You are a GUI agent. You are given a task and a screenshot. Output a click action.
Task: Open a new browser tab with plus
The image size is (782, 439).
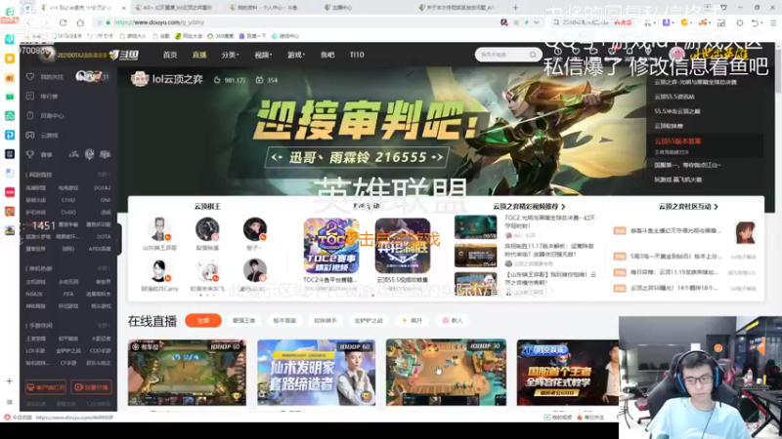tap(515, 8)
